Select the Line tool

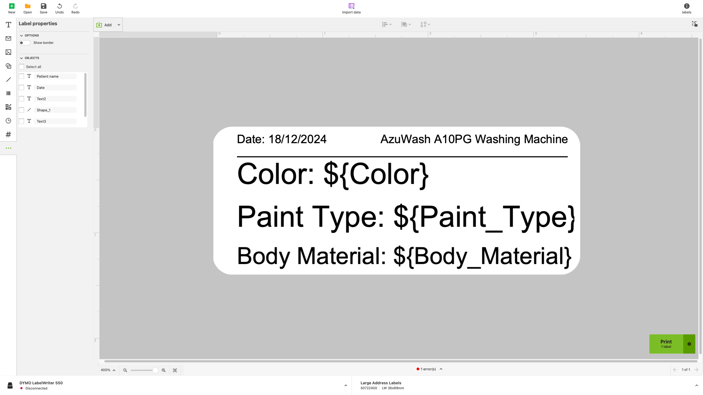coord(8,80)
